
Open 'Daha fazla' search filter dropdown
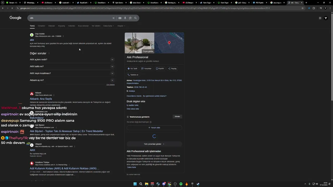coord(108,26)
